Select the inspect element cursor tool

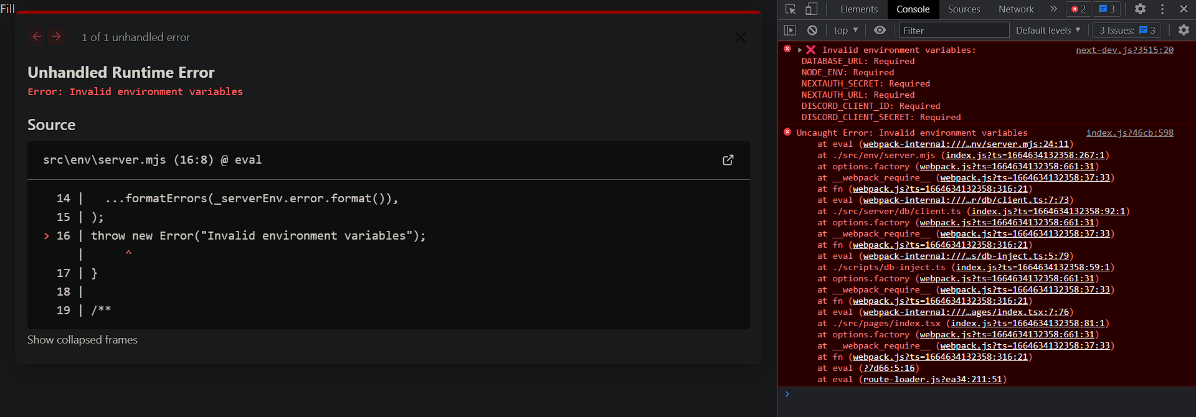coord(789,9)
